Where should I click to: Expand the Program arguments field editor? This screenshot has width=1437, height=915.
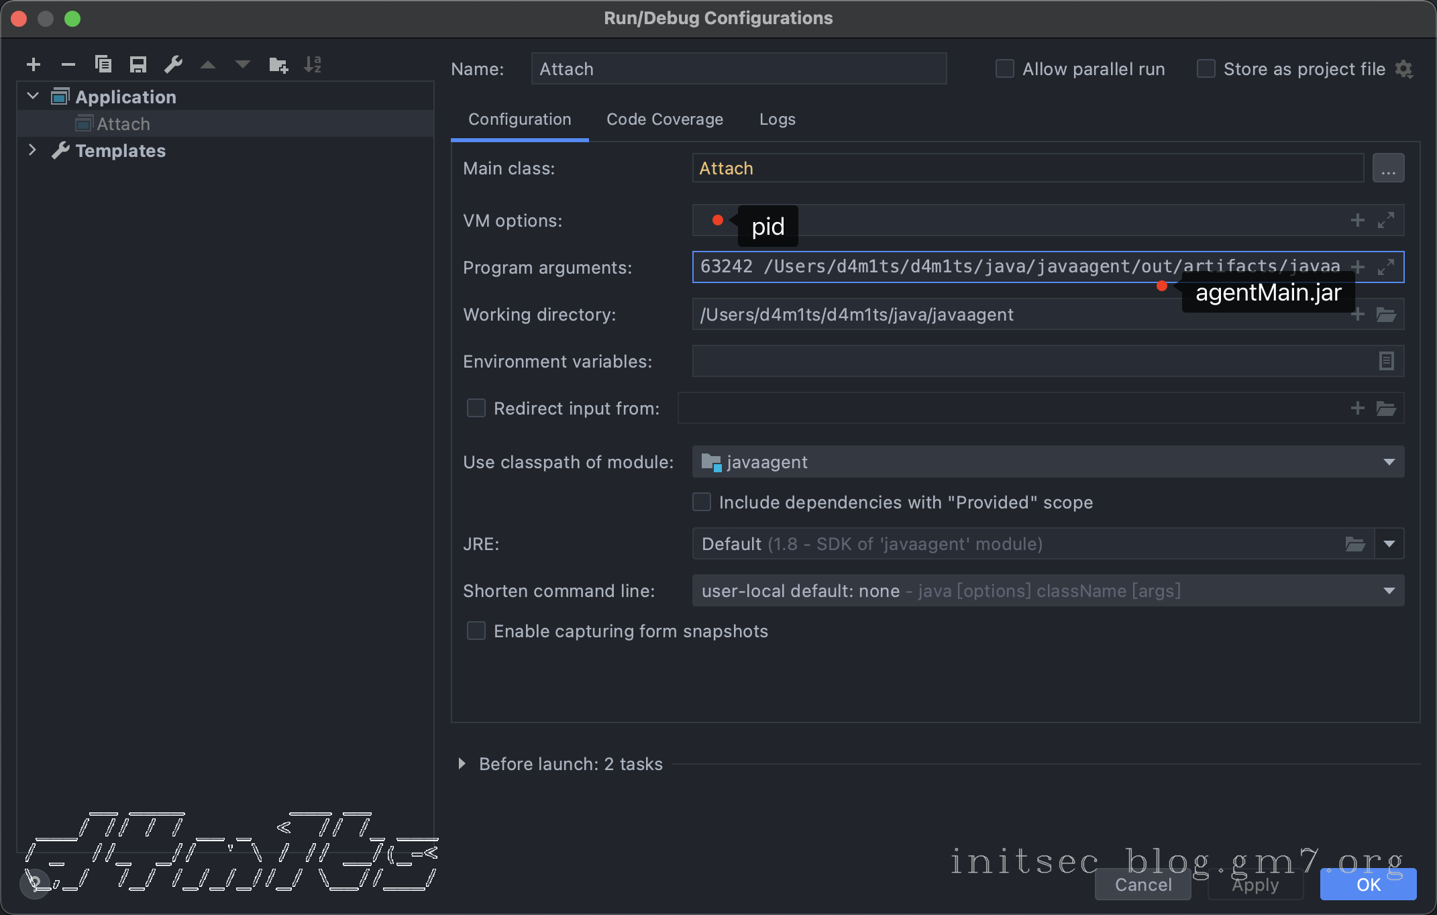pyautogui.click(x=1386, y=267)
